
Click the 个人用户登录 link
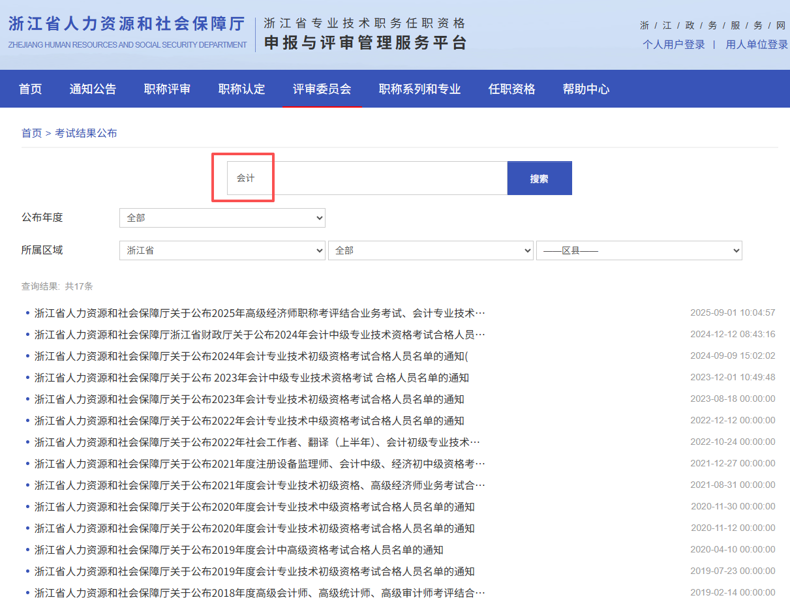coord(674,44)
